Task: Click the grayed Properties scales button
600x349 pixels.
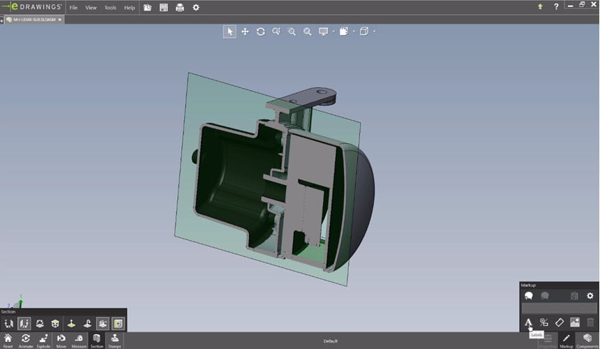Action: tap(548, 341)
